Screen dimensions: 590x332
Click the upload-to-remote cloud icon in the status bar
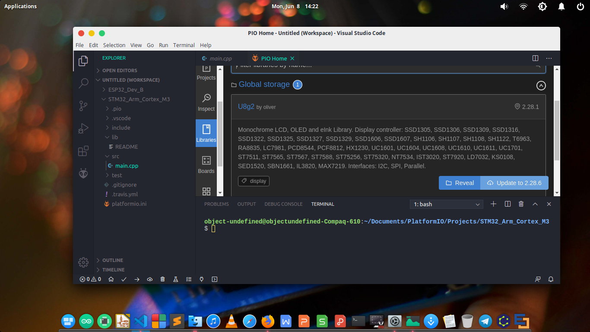(150, 279)
